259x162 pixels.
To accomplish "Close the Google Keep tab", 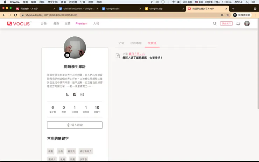I will pos(183,9).
